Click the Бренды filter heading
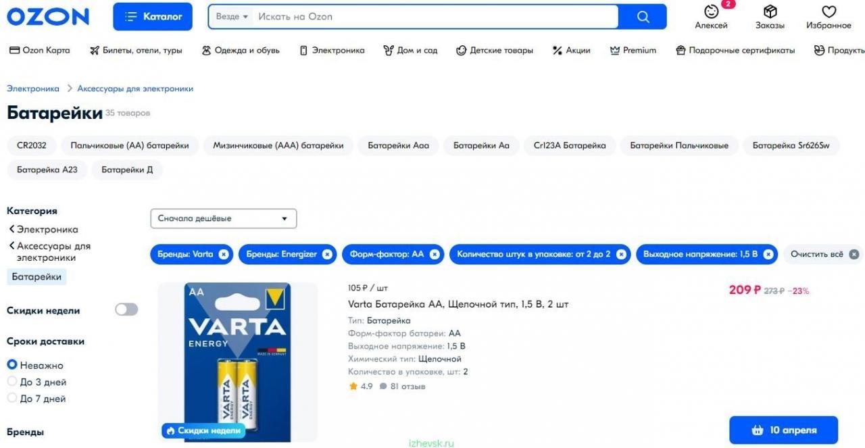Screen dimensions: 865x448 25,432
